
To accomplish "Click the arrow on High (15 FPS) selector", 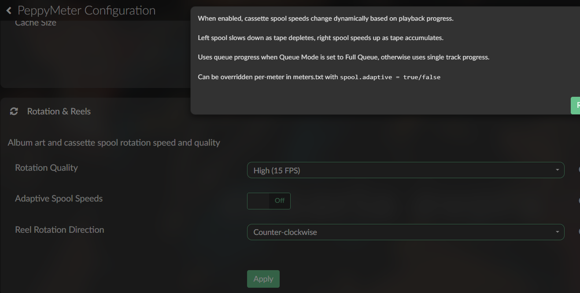I will (x=558, y=170).
